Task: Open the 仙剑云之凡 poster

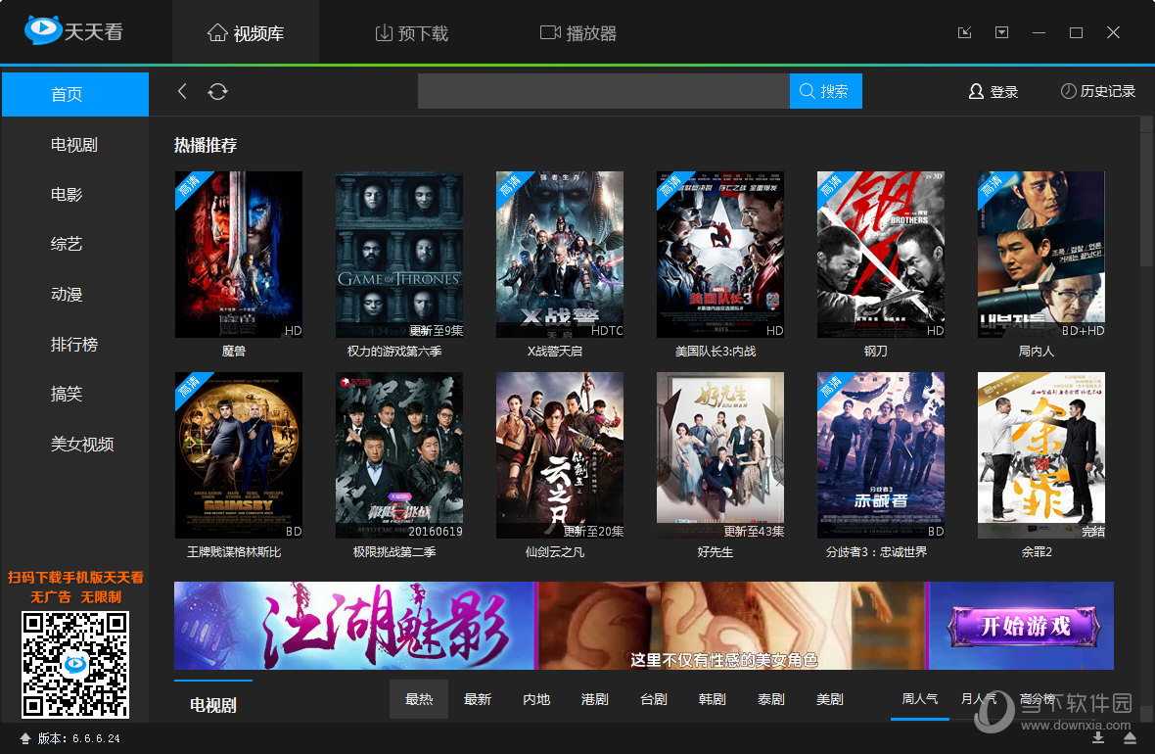Action: tap(560, 455)
